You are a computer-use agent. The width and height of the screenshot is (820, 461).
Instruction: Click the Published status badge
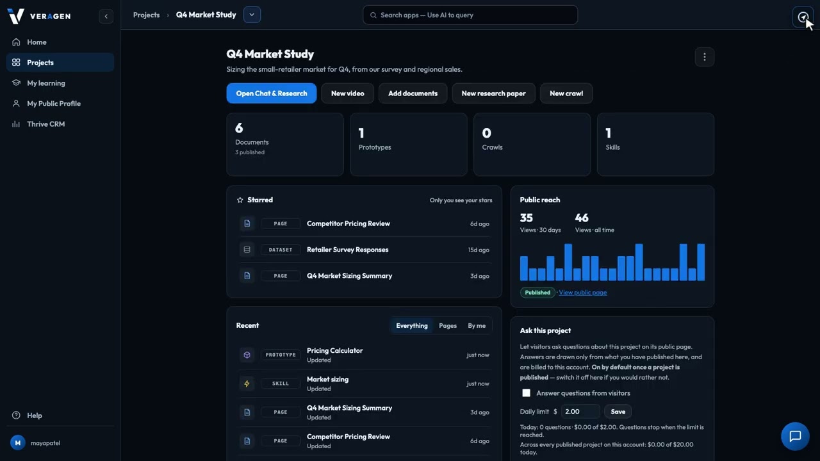(x=537, y=293)
